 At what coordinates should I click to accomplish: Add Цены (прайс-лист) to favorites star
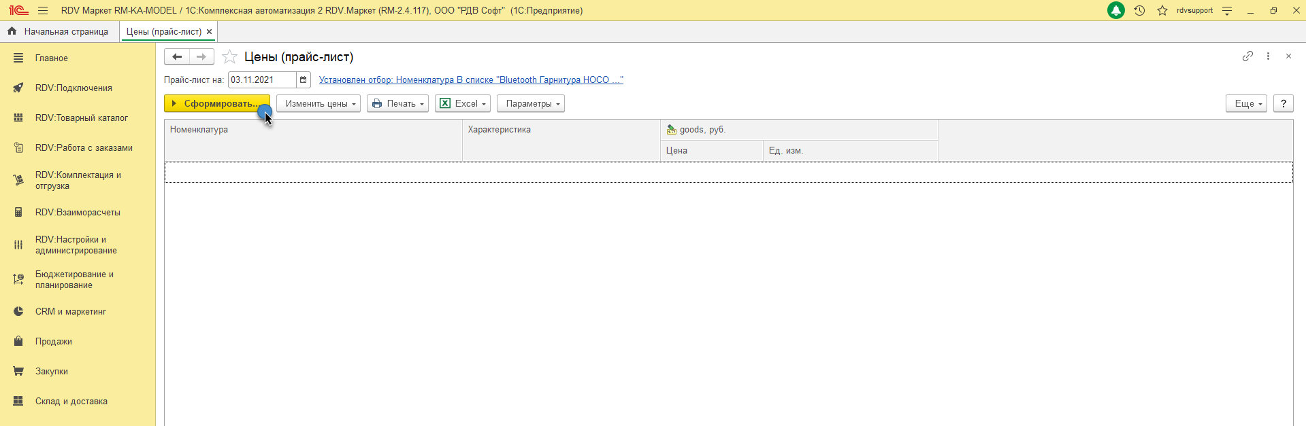[x=230, y=57]
